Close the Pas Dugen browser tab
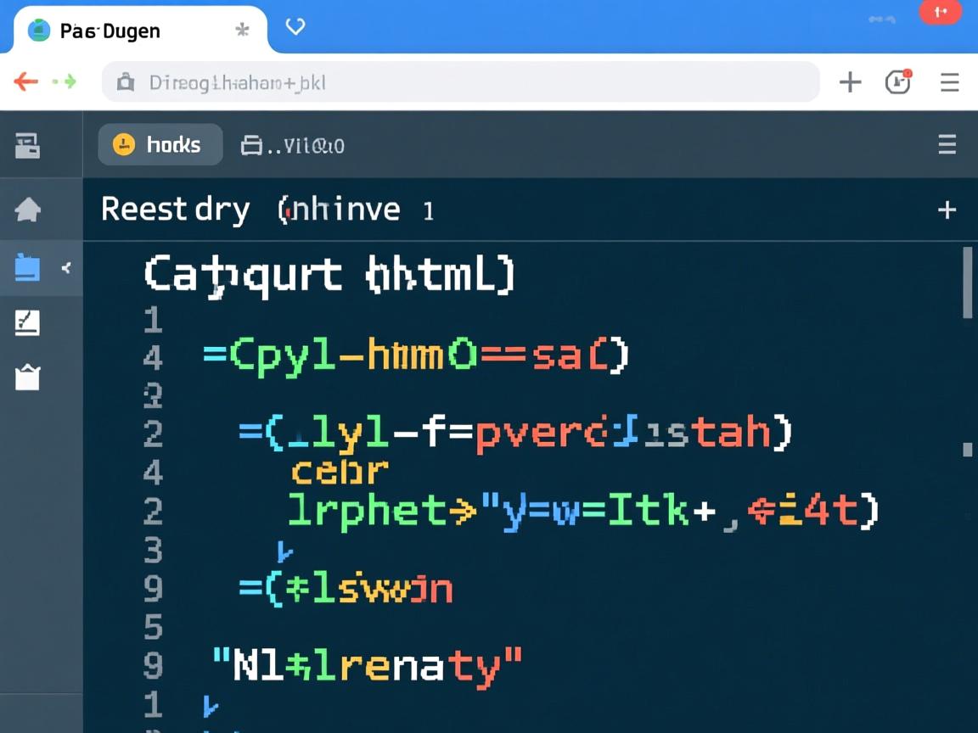Viewport: 978px width, 733px height. (242, 31)
